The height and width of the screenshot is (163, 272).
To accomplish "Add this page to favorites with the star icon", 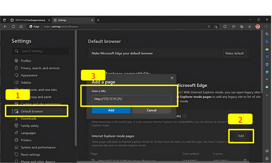I will (x=216, y=27).
